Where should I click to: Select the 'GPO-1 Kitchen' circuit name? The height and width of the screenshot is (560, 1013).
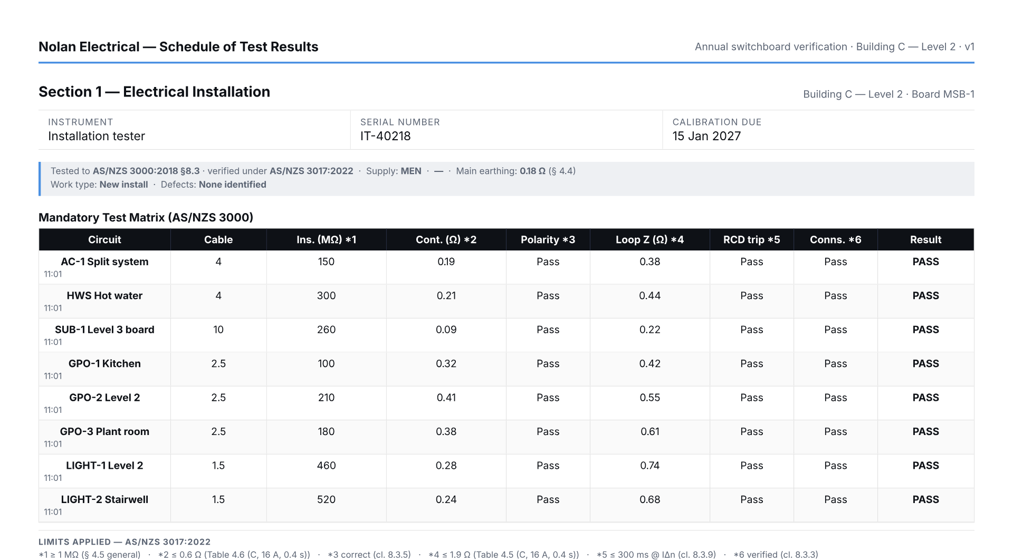coord(104,363)
